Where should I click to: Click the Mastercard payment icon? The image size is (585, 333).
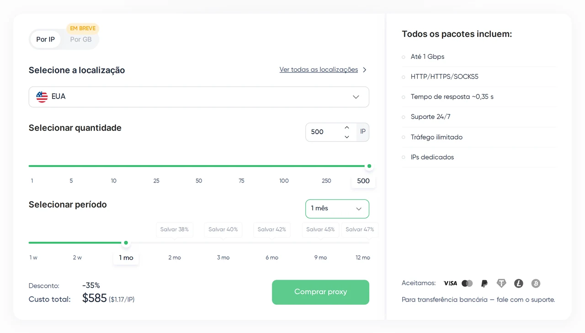pos(467,283)
